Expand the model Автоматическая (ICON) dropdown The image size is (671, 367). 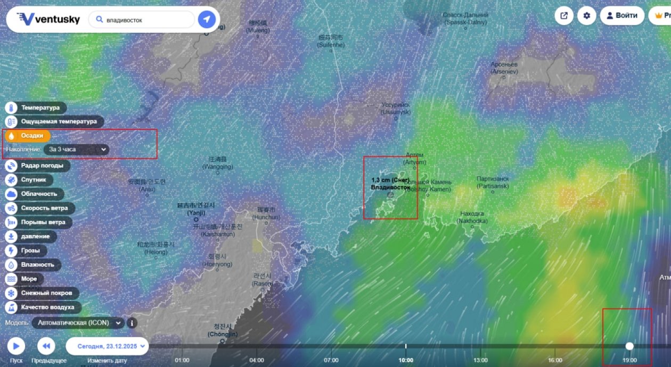pyautogui.click(x=78, y=323)
